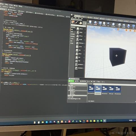Click the folder search field in Content Browser
This screenshot has height=136, width=136.
click(x=78, y=84)
